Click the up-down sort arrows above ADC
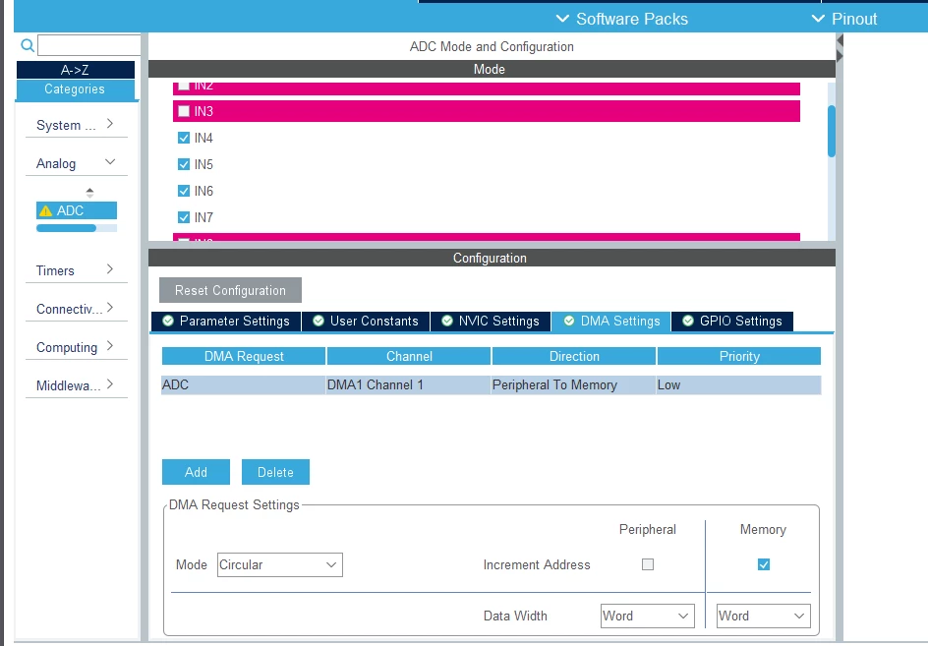928x646 pixels. (x=89, y=192)
